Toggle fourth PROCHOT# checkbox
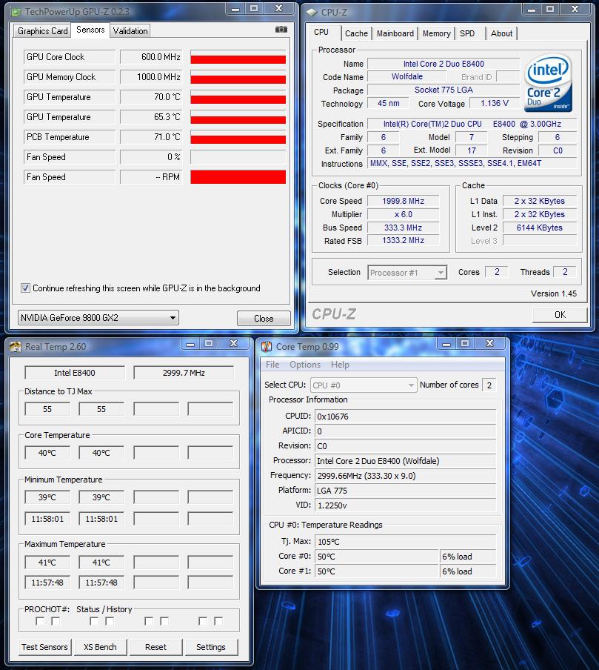599x670 pixels. pos(110,621)
